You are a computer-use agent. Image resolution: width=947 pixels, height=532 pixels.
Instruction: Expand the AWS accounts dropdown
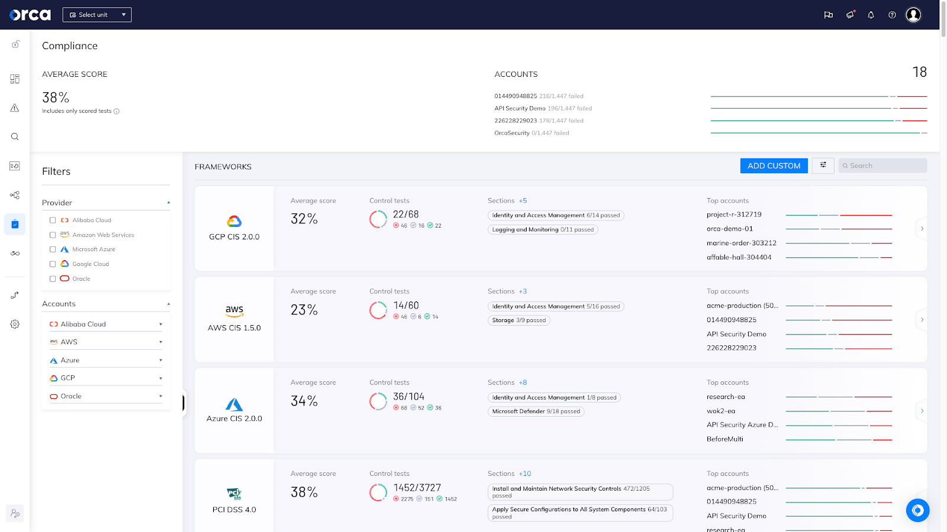tap(160, 341)
